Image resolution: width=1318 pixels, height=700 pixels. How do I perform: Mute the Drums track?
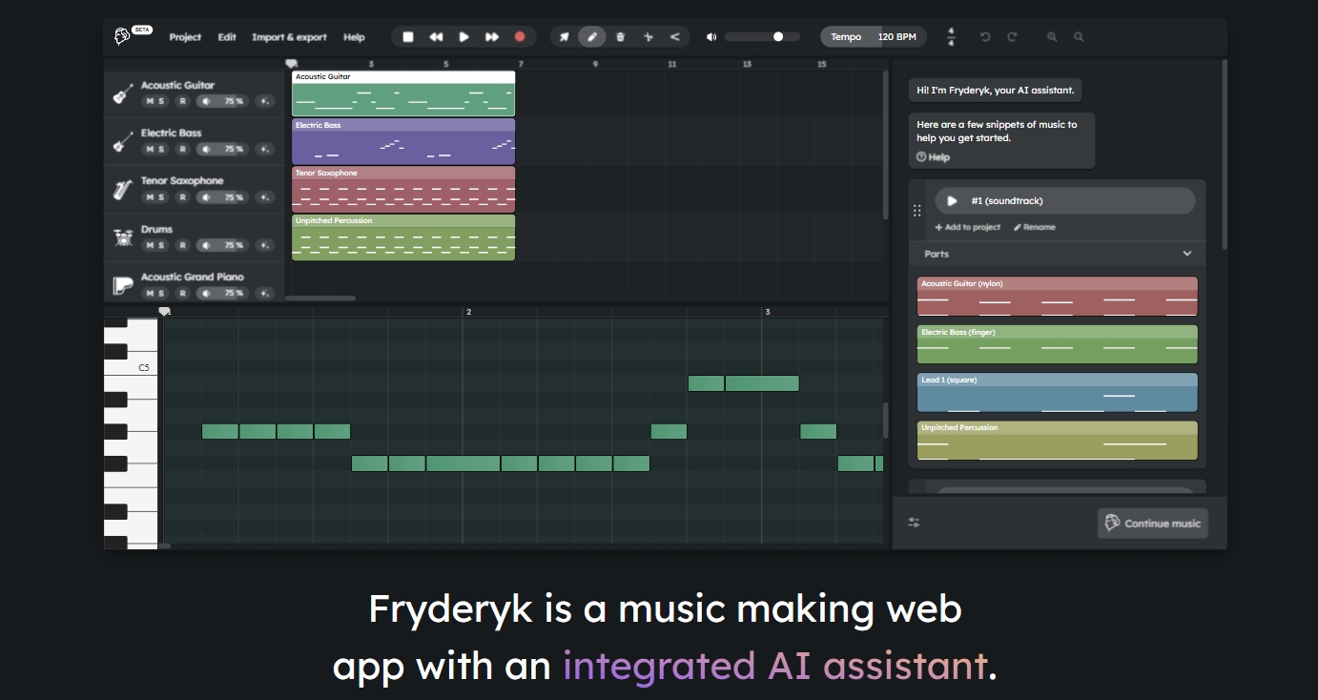[x=150, y=245]
